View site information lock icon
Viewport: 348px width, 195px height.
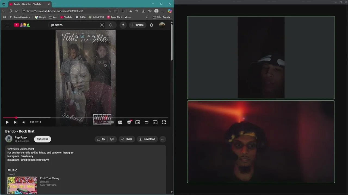[x=24, y=11]
